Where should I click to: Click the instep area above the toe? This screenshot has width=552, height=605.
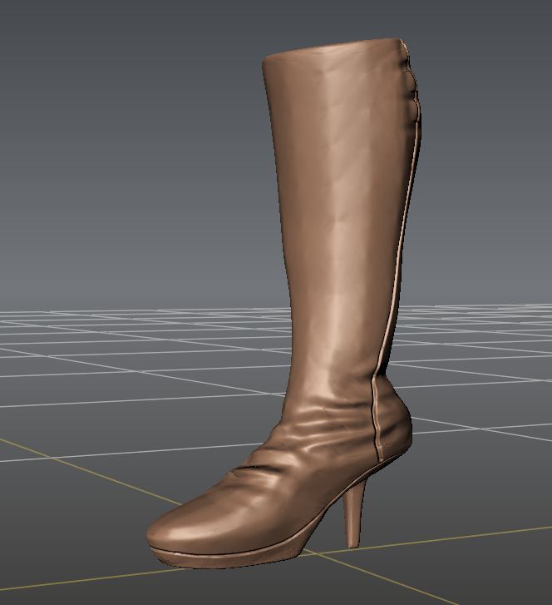click(249, 491)
